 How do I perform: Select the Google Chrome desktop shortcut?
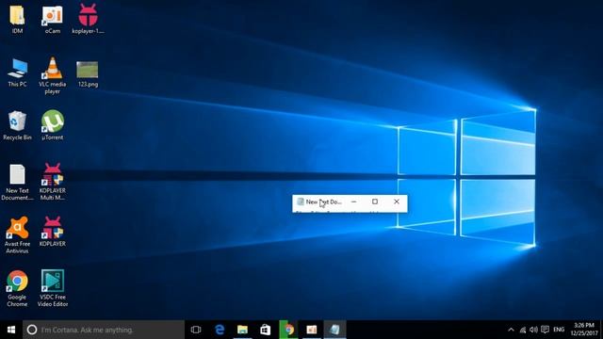[x=17, y=288]
